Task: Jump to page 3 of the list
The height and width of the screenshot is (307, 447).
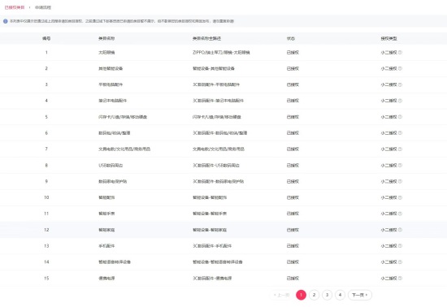Action: (327, 295)
